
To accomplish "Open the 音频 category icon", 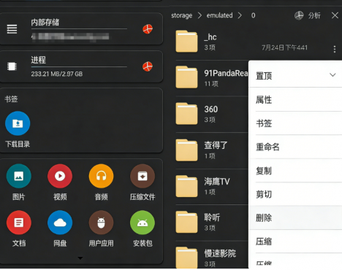I will [101, 176].
